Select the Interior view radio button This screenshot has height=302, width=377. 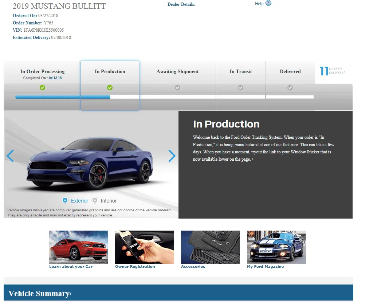[x=95, y=200]
